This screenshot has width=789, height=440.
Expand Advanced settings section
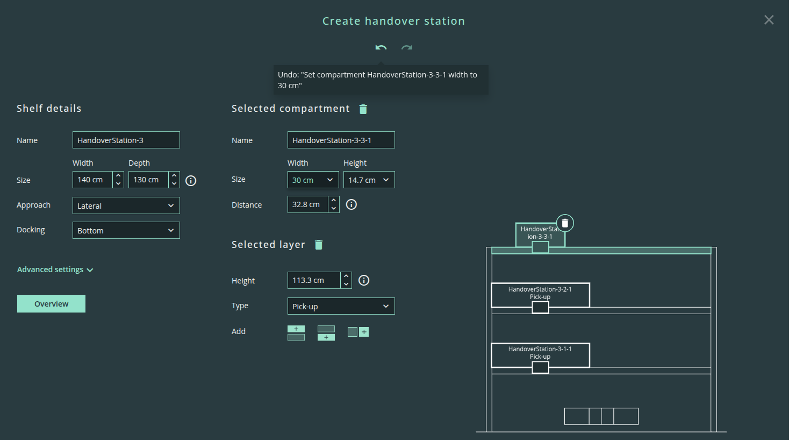click(55, 269)
